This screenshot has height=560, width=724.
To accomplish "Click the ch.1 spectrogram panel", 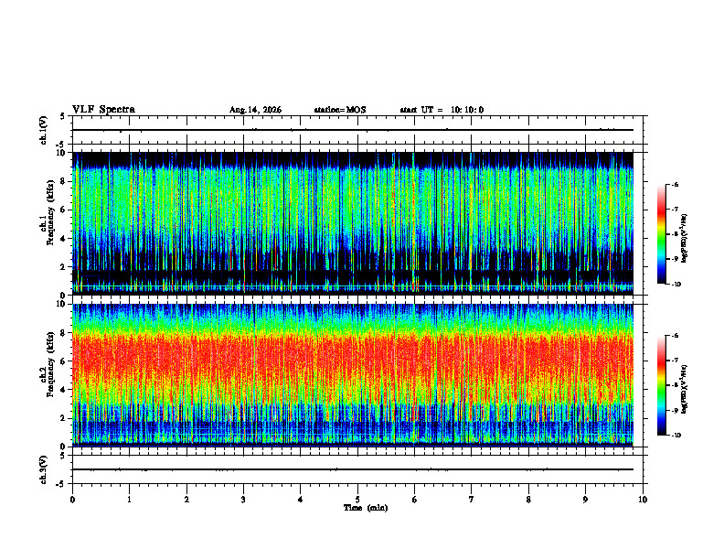I will (353, 223).
